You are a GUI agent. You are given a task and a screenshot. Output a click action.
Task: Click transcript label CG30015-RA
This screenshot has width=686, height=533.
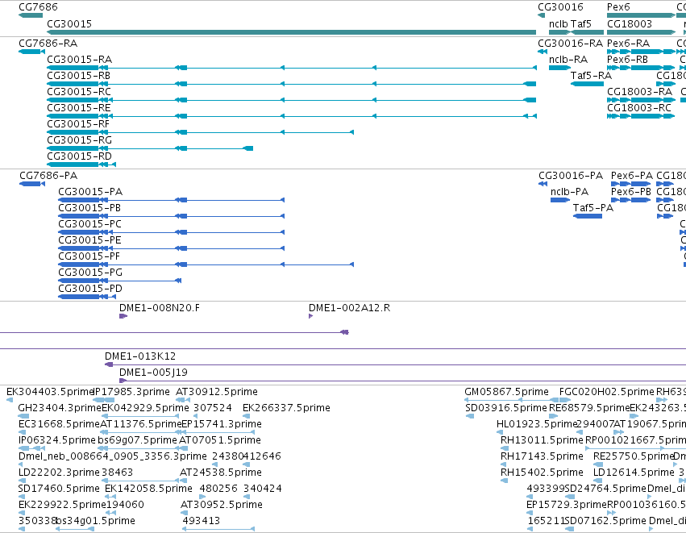79,60
